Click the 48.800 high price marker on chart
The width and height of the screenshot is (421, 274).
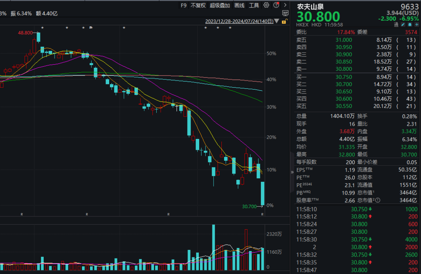(26, 33)
